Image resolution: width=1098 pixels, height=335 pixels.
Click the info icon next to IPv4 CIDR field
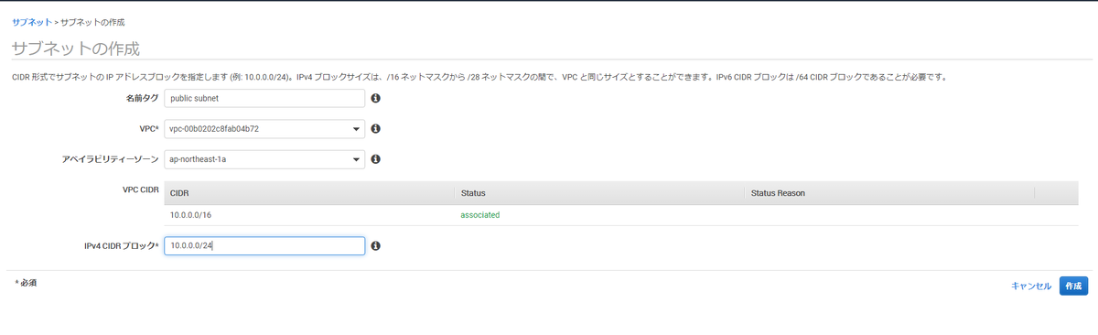(x=375, y=246)
